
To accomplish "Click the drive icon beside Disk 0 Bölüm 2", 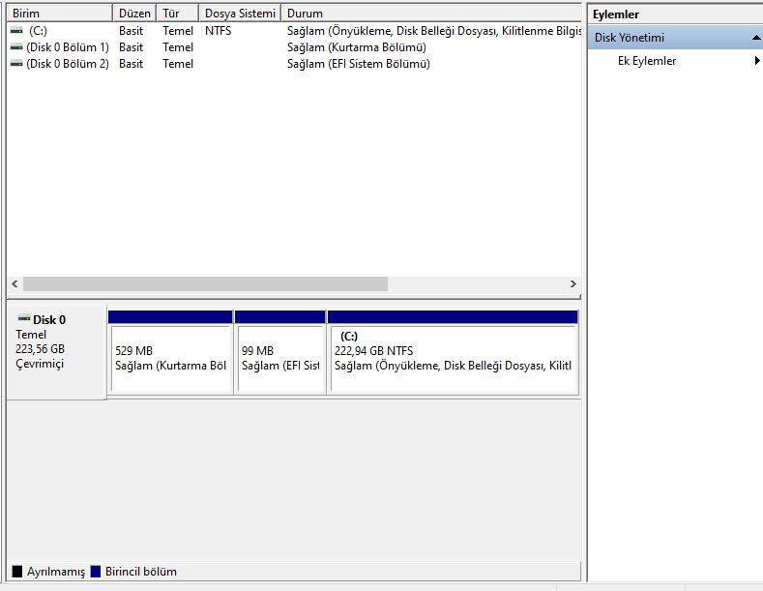I will tap(16, 64).
